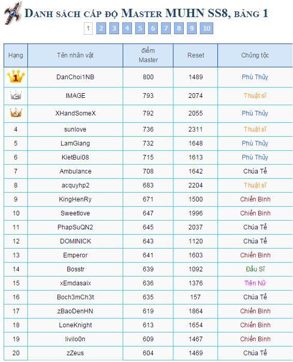This screenshot has height=362, width=293.
Task: Click the gold rank 1 crown icon
Action: 16,77
